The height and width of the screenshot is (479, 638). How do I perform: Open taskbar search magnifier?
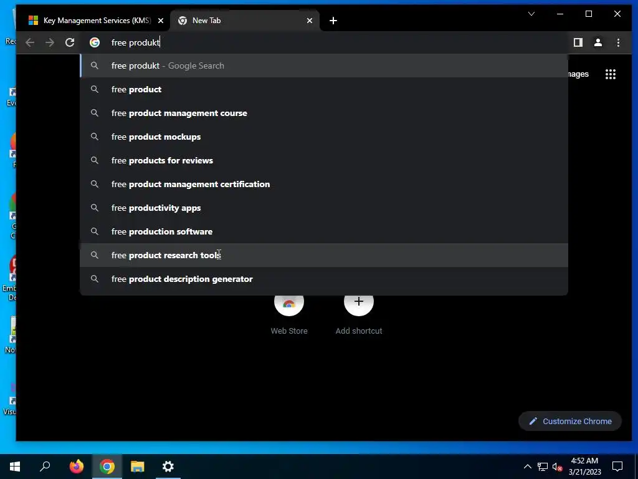45,467
